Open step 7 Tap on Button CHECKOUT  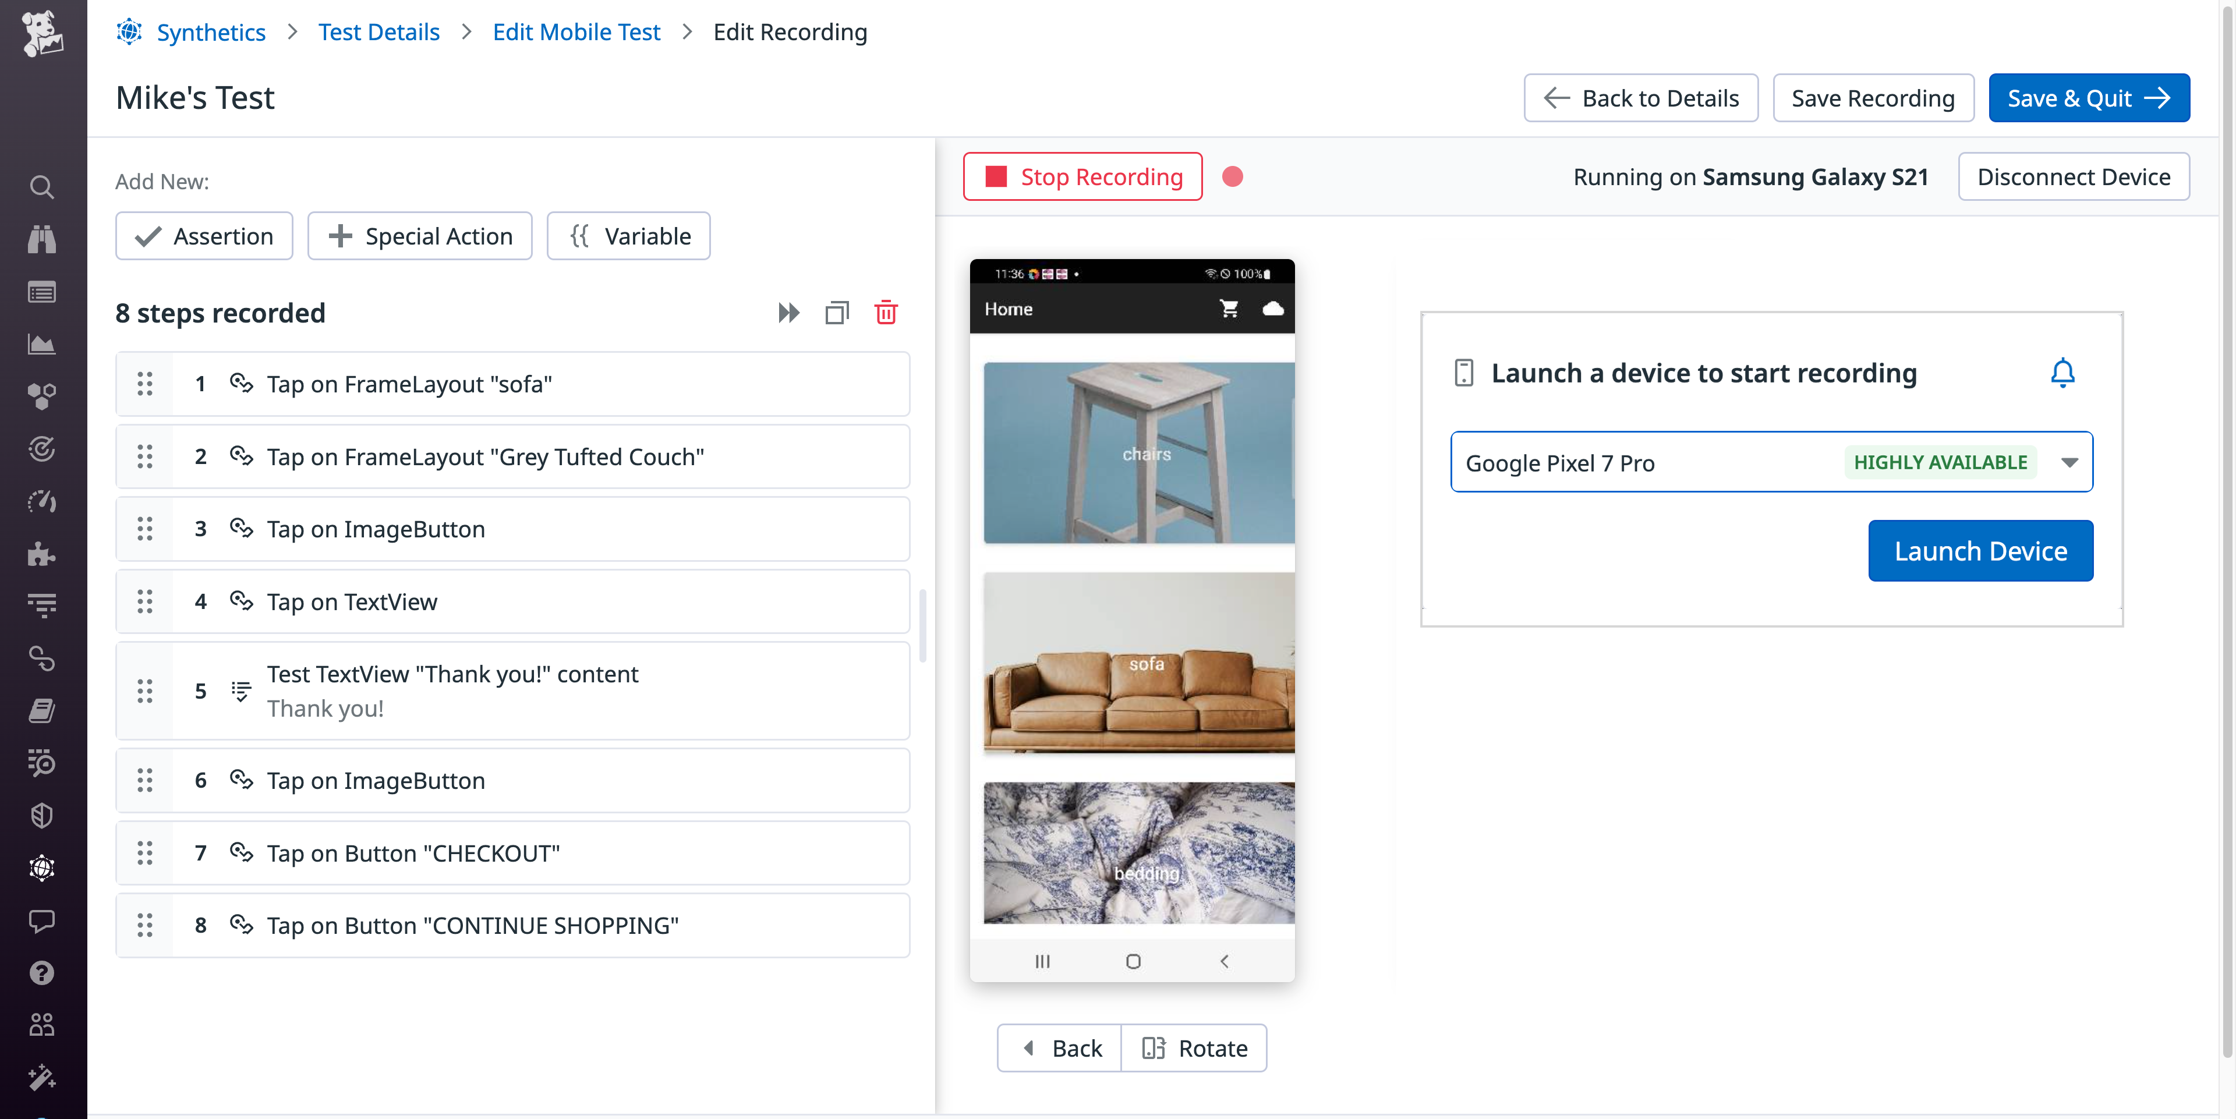538,852
